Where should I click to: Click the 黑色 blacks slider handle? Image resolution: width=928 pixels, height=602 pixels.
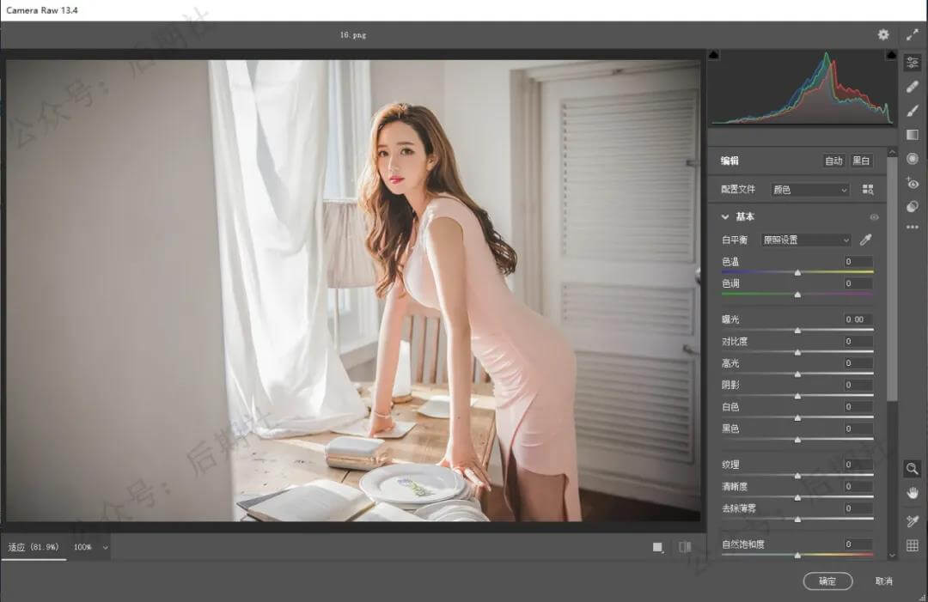(797, 440)
